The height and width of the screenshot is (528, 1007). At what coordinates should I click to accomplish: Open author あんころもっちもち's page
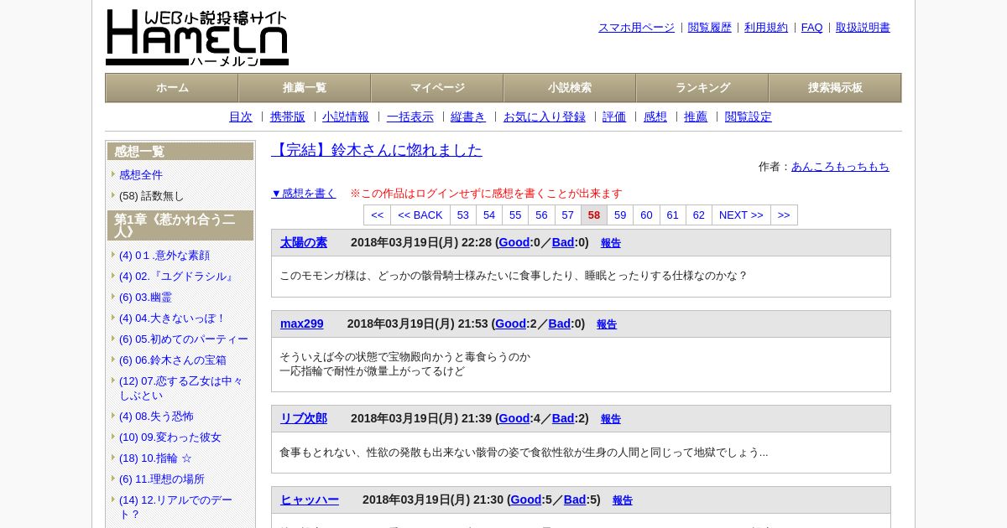[x=840, y=167]
